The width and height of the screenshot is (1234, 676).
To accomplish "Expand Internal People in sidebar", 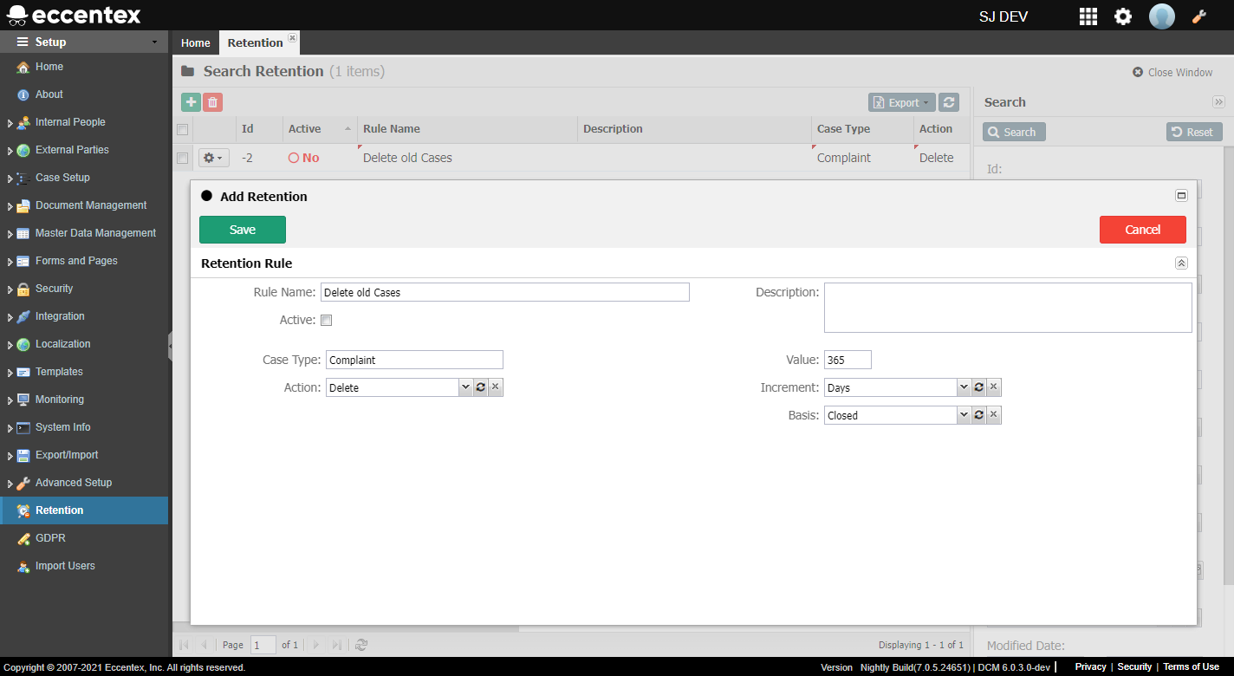I will tap(10, 123).
